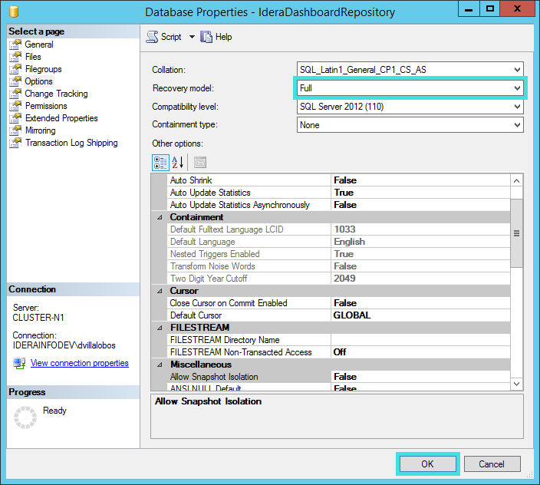Open the Collation dropdown
The image size is (540, 485).
click(517, 70)
